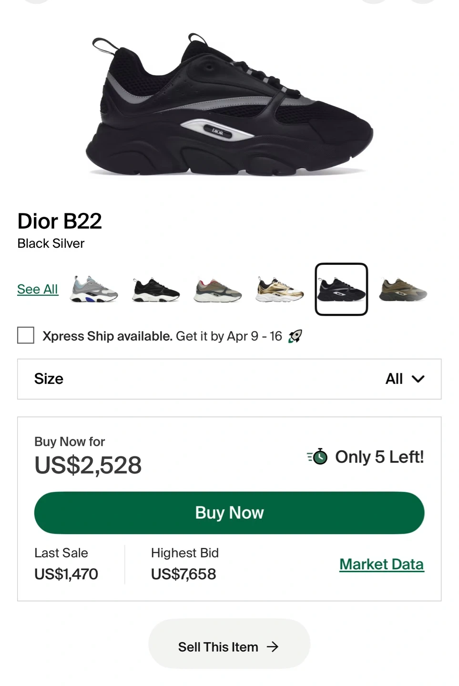Open the Size selector box
Screen dimensions: 459x686
click(x=229, y=379)
